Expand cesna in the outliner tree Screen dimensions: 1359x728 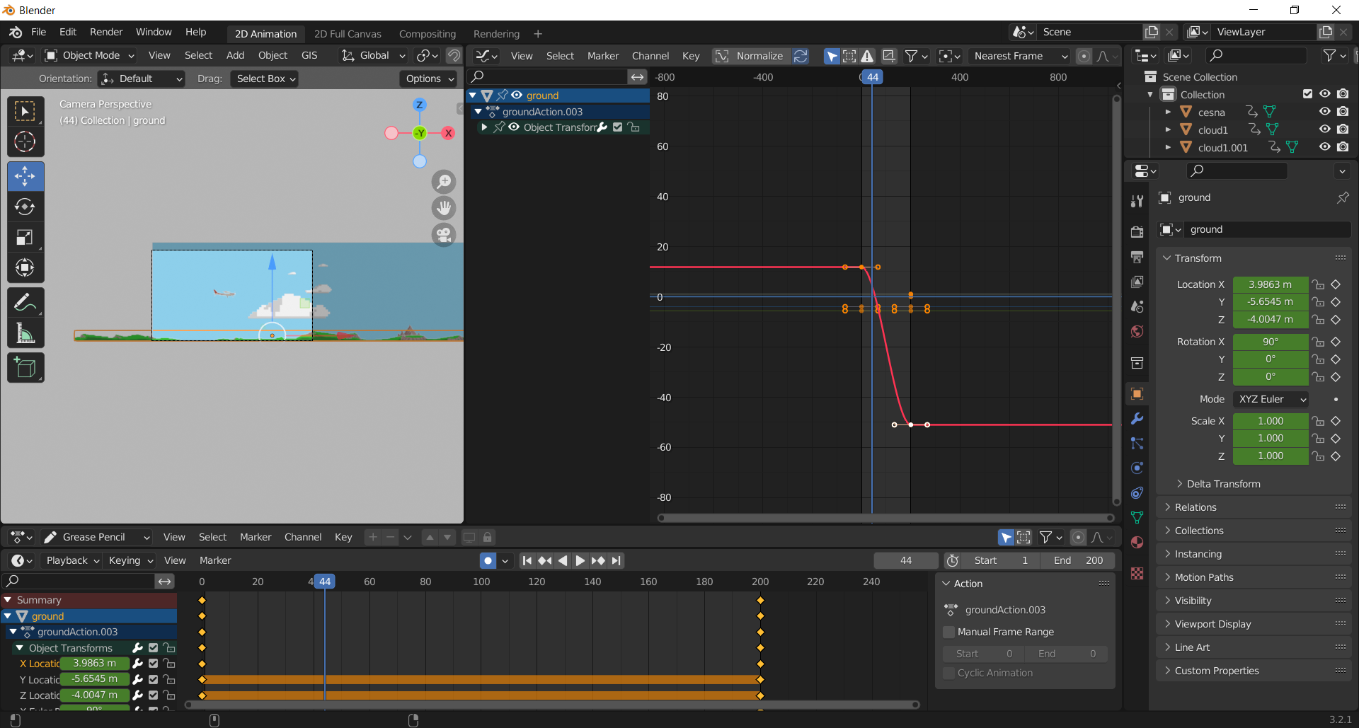[x=1168, y=112]
